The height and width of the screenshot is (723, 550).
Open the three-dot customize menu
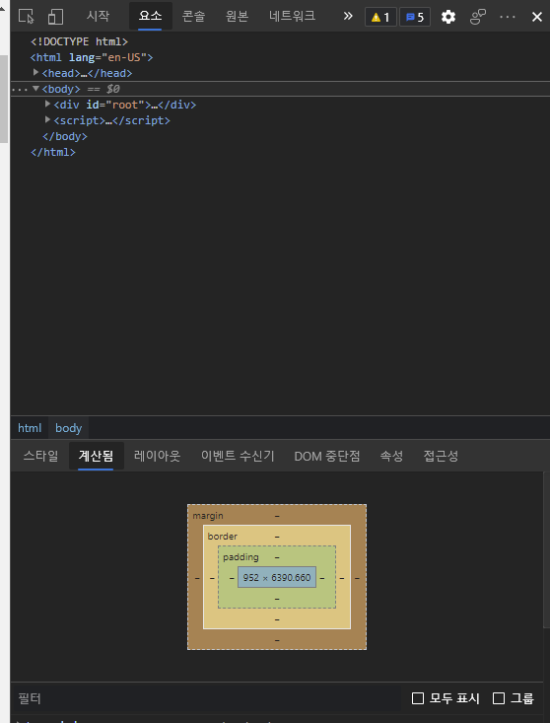(508, 17)
